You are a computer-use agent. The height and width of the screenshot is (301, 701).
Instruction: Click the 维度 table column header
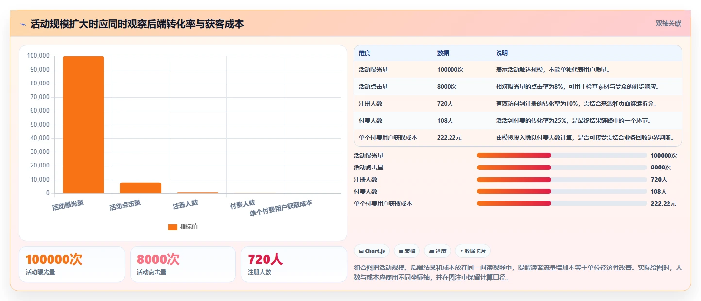point(365,53)
